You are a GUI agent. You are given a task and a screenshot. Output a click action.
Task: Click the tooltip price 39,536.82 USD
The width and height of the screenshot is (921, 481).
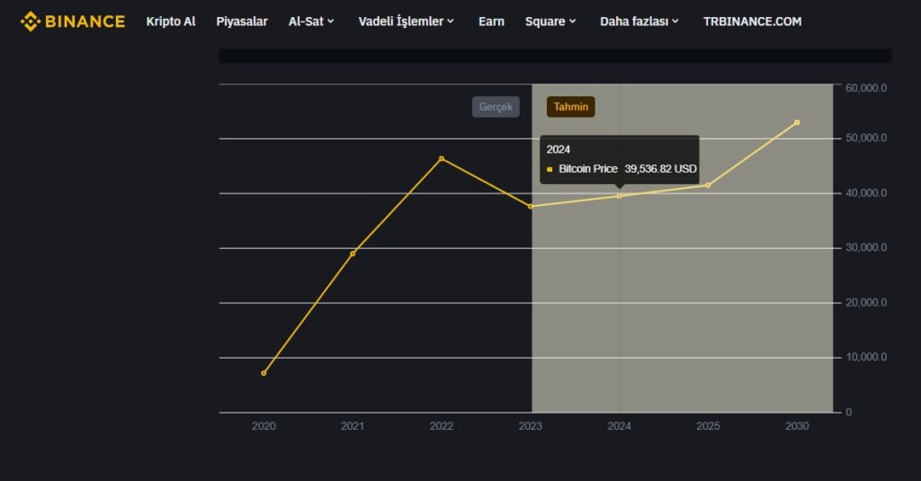coord(661,169)
